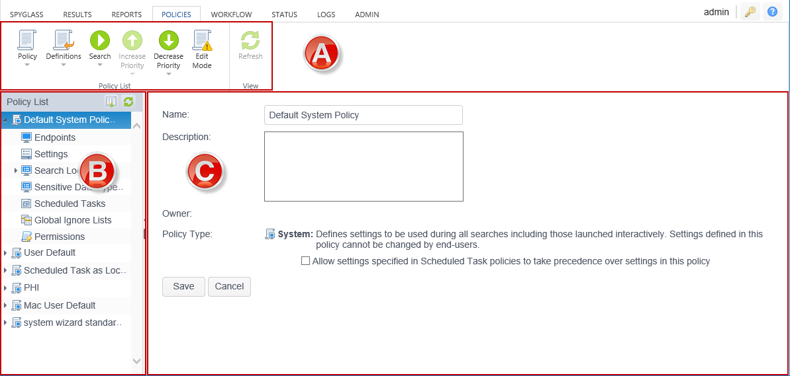Image resolution: width=790 pixels, height=376 pixels.
Task: Expand the PHI policy node
Action: (x=6, y=288)
